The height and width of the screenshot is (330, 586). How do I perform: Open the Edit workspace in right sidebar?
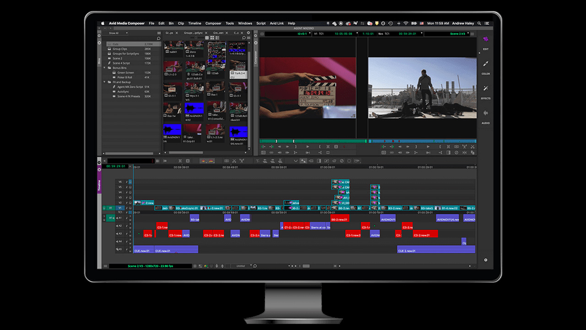click(486, 42)
